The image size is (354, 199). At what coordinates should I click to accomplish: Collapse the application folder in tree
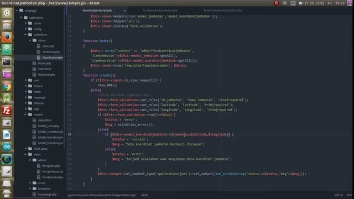21,17
